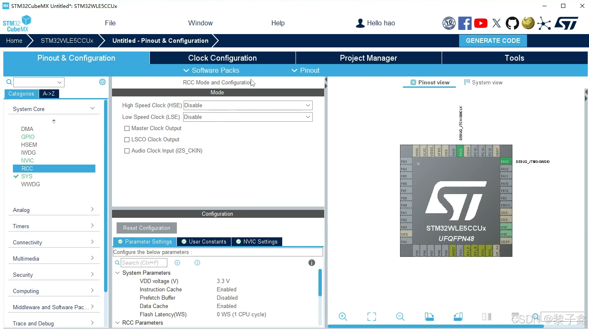This screenshot has width=589, height=330.
Task: Open the High Speed Clock (HSE) dropdown
Action: 307,105
